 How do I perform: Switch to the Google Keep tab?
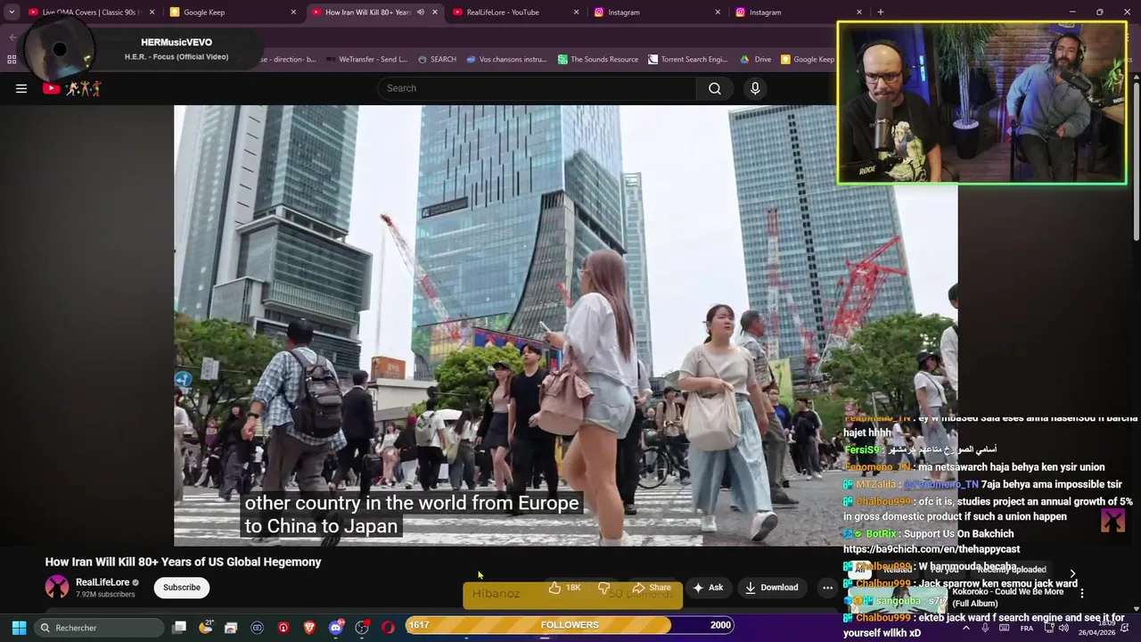[233, 12]
